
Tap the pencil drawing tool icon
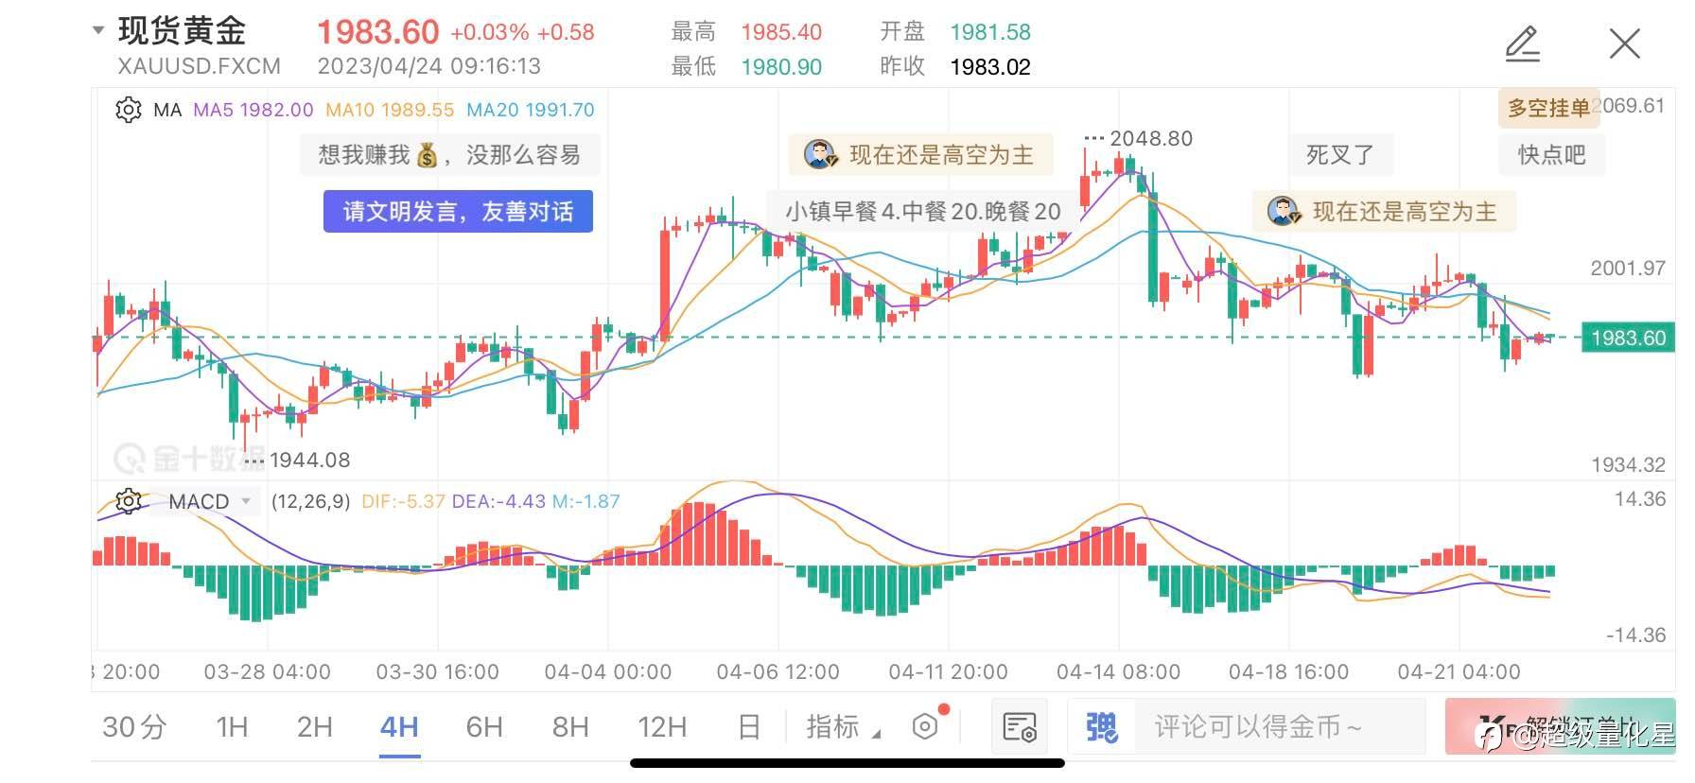click(1522, 43)
